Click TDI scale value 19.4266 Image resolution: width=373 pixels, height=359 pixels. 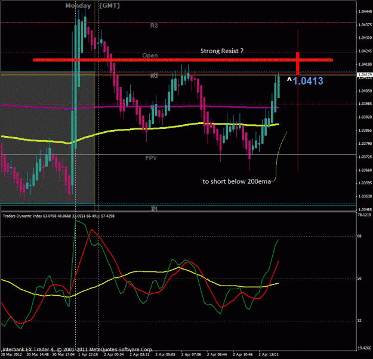click(365, 348)
